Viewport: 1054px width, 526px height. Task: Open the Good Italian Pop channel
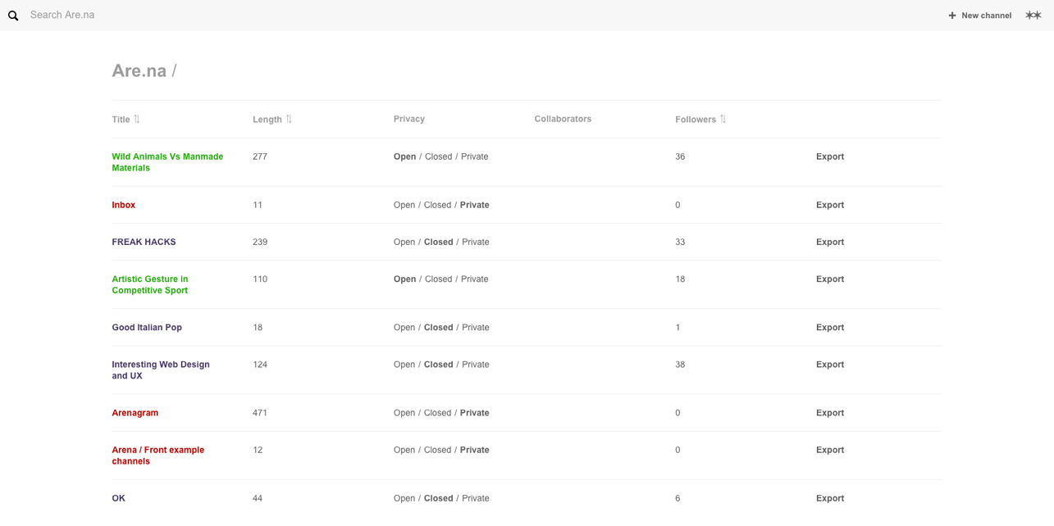point(147,328)
